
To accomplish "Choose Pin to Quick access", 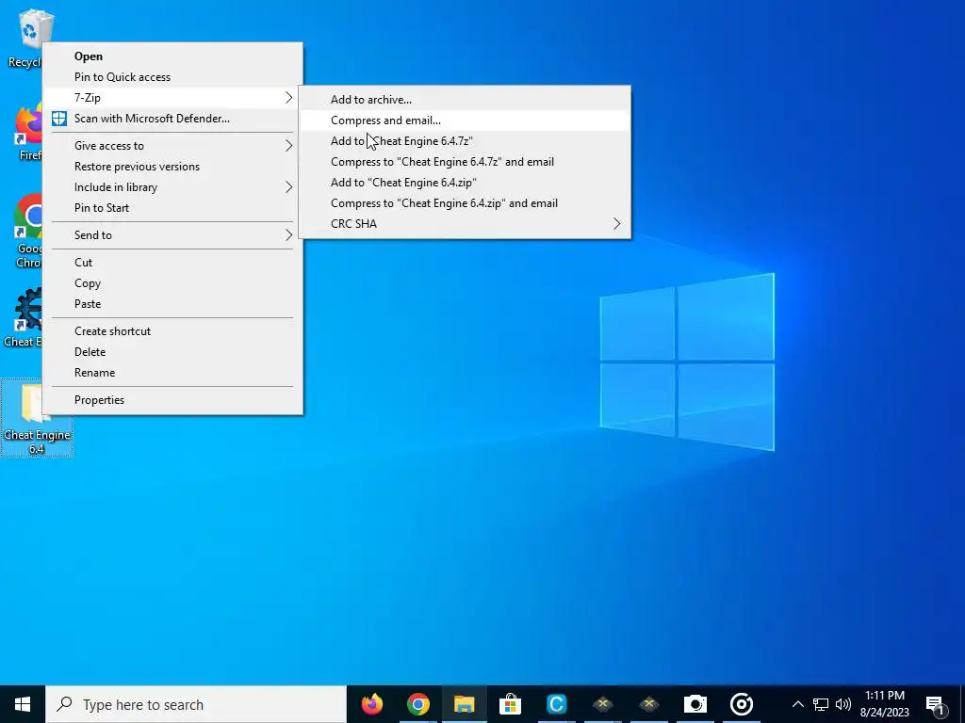I will [x=173, y=77].
